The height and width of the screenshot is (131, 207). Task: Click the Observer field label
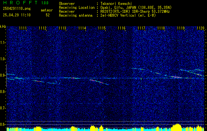click(x=67, y=4)
